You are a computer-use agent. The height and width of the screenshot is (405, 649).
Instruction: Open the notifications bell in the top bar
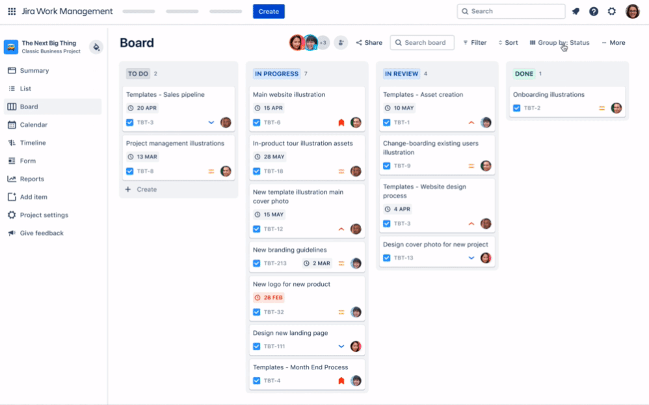point(576,11)
